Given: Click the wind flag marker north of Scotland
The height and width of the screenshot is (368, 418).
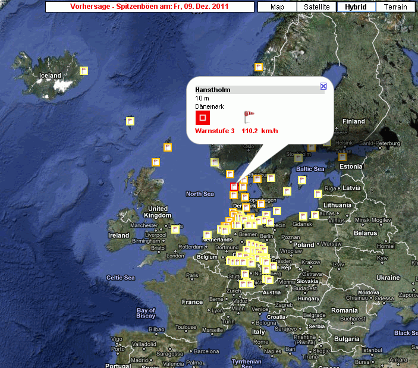Looking at the screenshot, I should (x=156, y=162).
